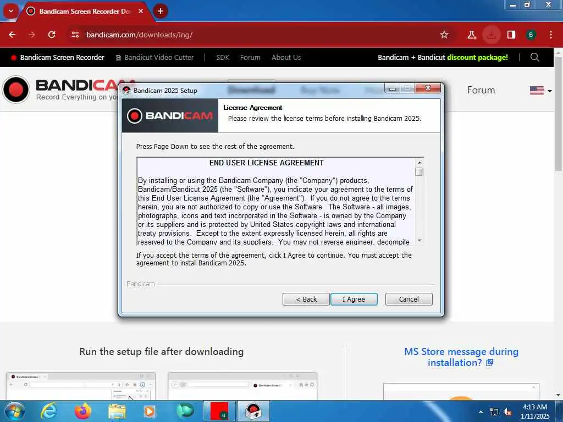Viewport: 563px width, 422px height.
Task: Open the SDK nav link
Action: pyautogui.click(x=223, y=57)
